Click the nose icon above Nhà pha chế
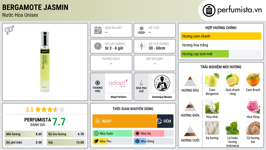Viewport: 266px width, 150px height. [141, 83]
